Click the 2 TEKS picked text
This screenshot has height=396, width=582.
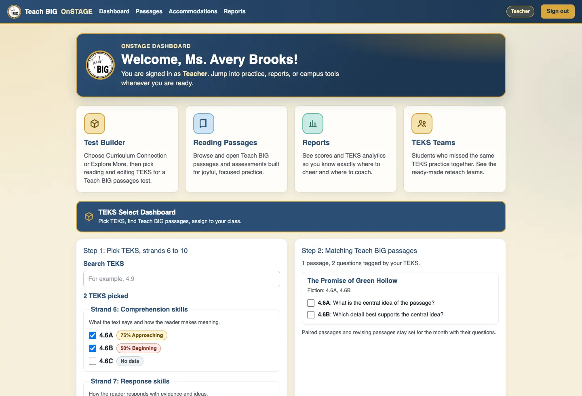tap(105, 296)
